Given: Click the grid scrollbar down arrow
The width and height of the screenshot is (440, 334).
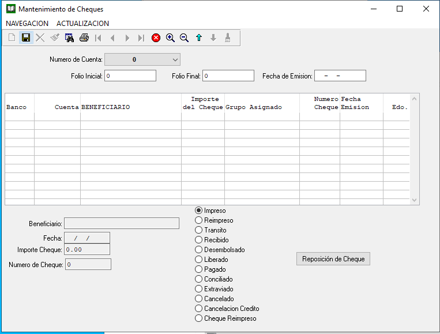Looking at the screenshot, I should 414,199.
